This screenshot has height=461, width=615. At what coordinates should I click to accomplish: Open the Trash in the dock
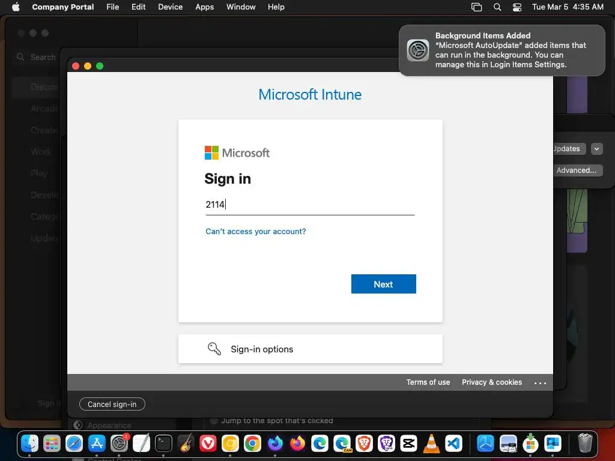(x=585, y=444)
